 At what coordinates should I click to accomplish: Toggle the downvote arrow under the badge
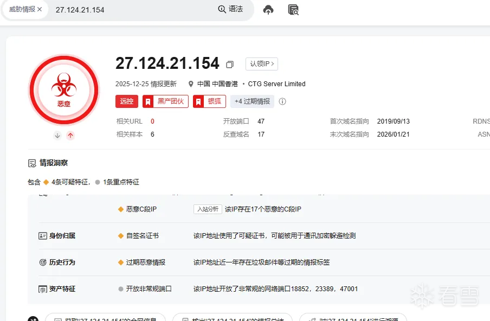[57, 136]
